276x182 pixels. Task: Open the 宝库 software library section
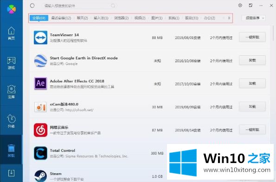(11, 92)
